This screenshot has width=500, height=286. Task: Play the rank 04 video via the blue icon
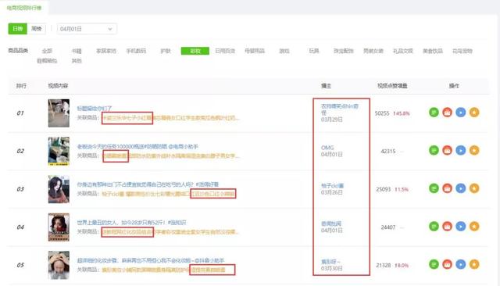[460, 227]
